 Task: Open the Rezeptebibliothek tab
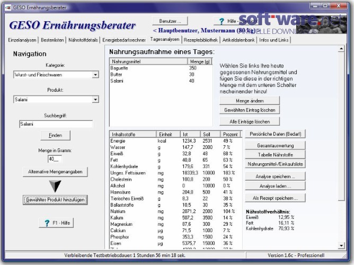pyautogui.click(x=201, y=40)
